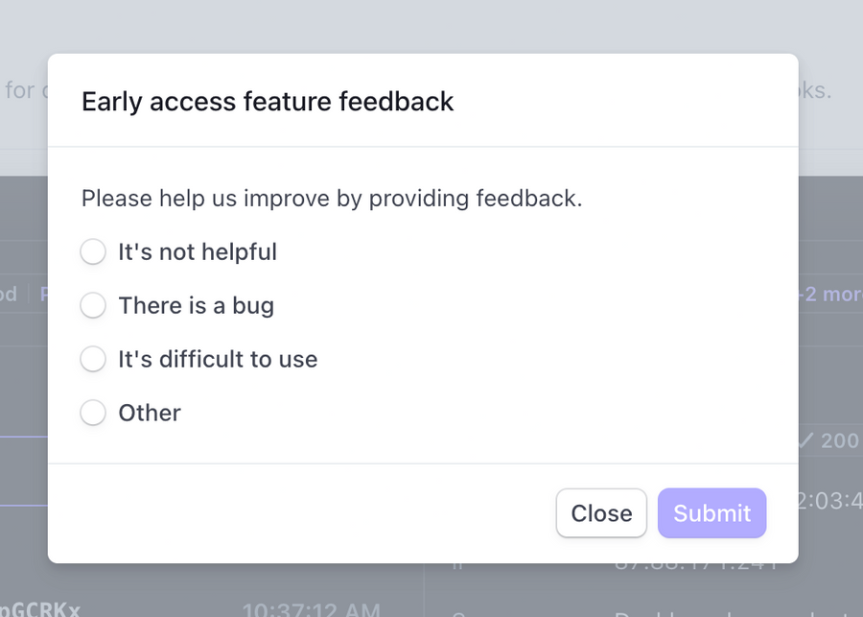Expand the "+2 more" tags behind the dialog
This screenshot has width=863, height=617.
[x=836, y=295]
